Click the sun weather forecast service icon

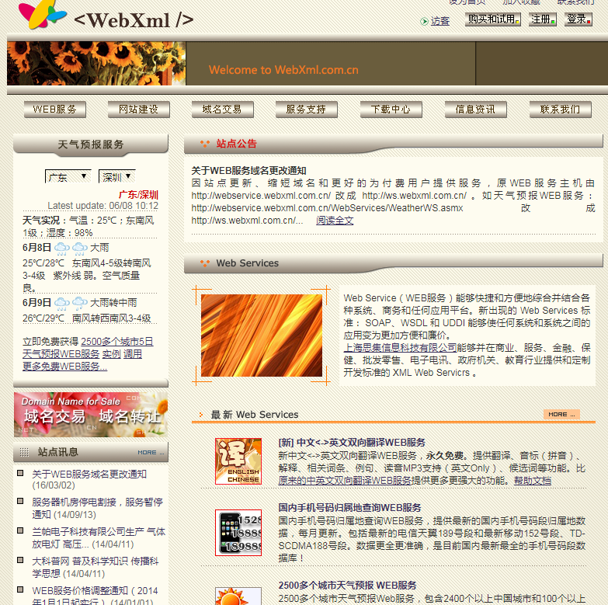pyautogui.click(x=238, y=596)
